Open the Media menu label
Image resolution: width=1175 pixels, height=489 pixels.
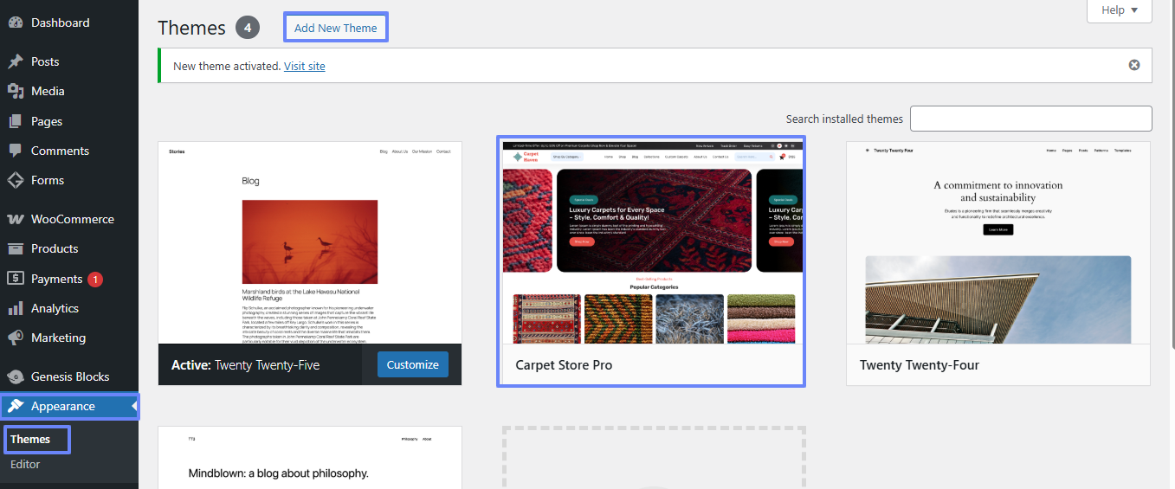pos(48,91)
